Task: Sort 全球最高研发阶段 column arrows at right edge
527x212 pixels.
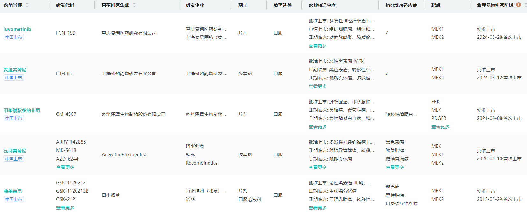Action: [525, 5]
